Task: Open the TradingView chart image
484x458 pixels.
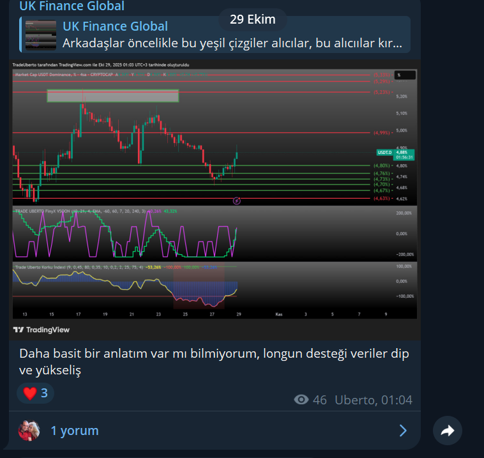Action: click(x=215, y=199)
